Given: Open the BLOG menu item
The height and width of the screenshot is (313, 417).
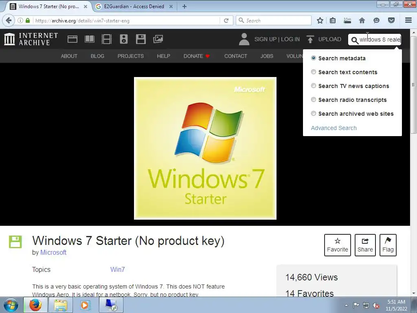Looking at the screenshot, I should [x=97, y=56].
